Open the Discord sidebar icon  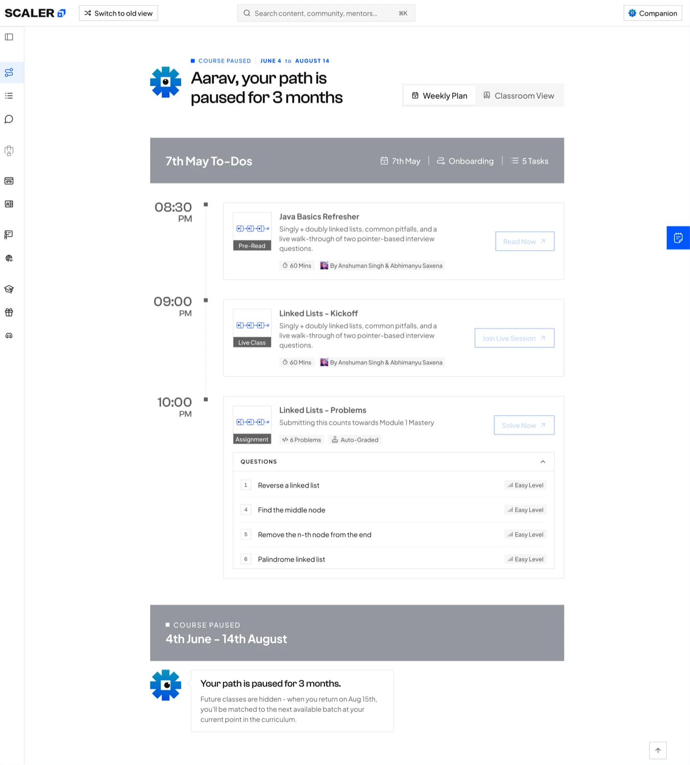click(x=9, y=335)
